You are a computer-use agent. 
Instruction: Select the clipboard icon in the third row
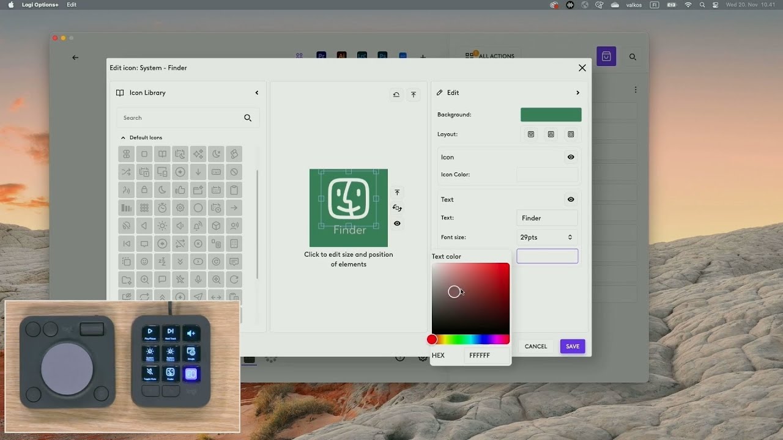pyautogui.click(x=234, y=190)
